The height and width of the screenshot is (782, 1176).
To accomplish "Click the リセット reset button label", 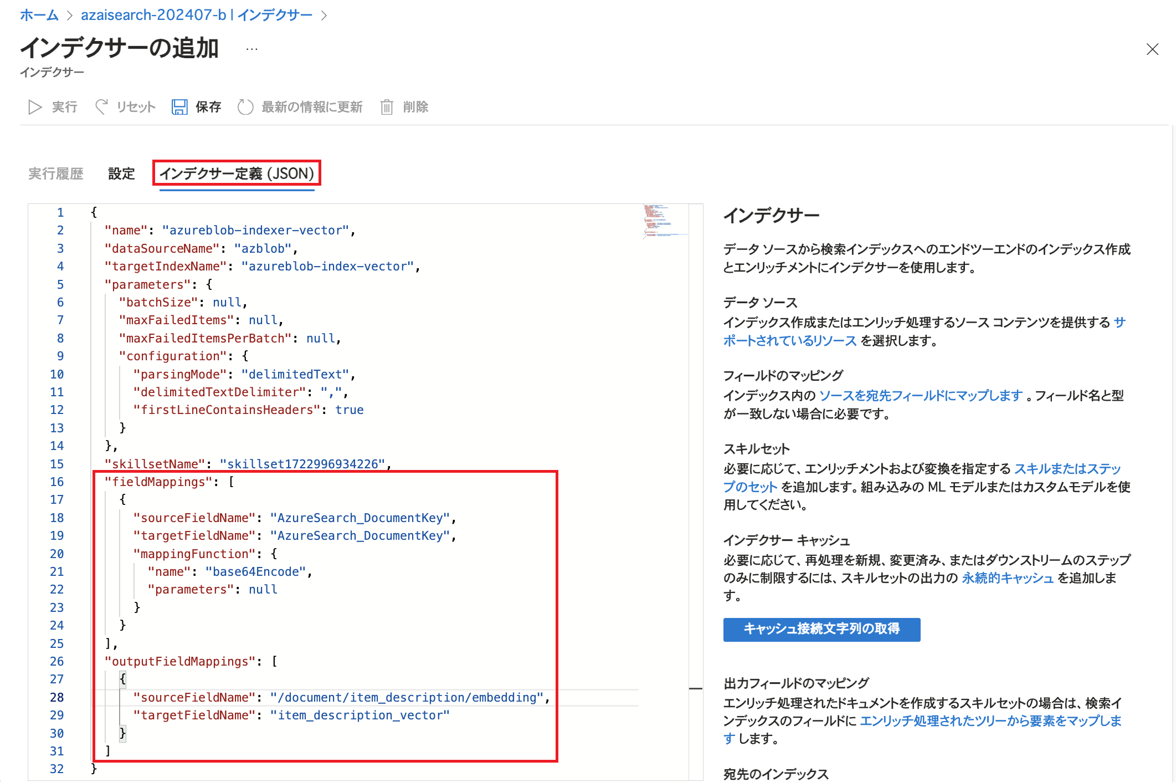I will (x=136, y=107).
